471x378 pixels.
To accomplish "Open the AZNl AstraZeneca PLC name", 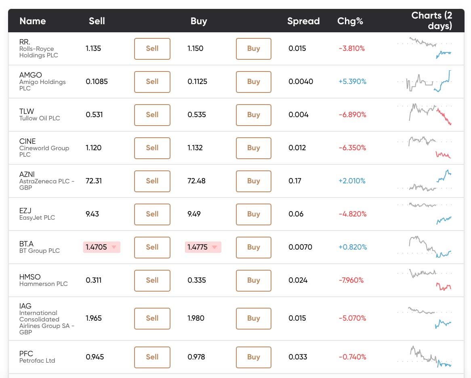I will (46, 181).
